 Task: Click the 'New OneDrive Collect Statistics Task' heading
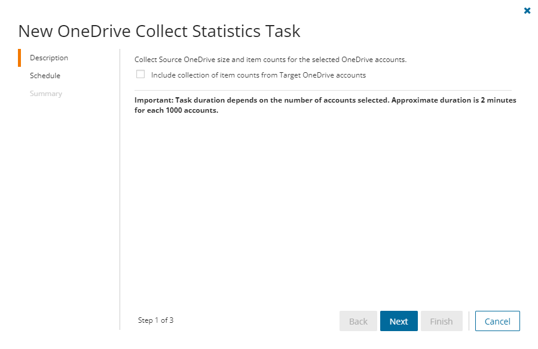(159, 31)
